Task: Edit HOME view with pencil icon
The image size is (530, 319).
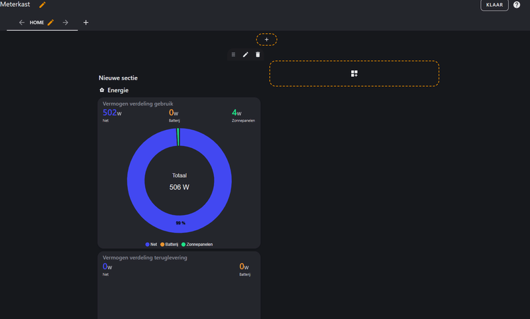Action: [x=51, y=23]
